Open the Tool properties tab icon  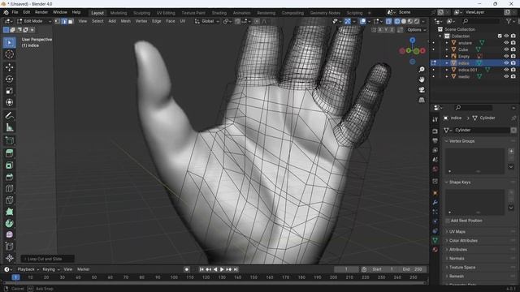435,119
